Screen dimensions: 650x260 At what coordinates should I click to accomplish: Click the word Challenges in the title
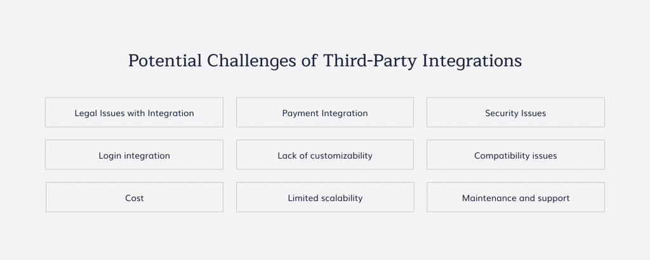click(251, 61)
